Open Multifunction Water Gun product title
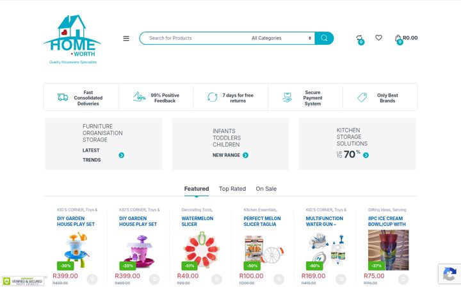Viewport: 461px width, 288px height. tap(324, 221)
